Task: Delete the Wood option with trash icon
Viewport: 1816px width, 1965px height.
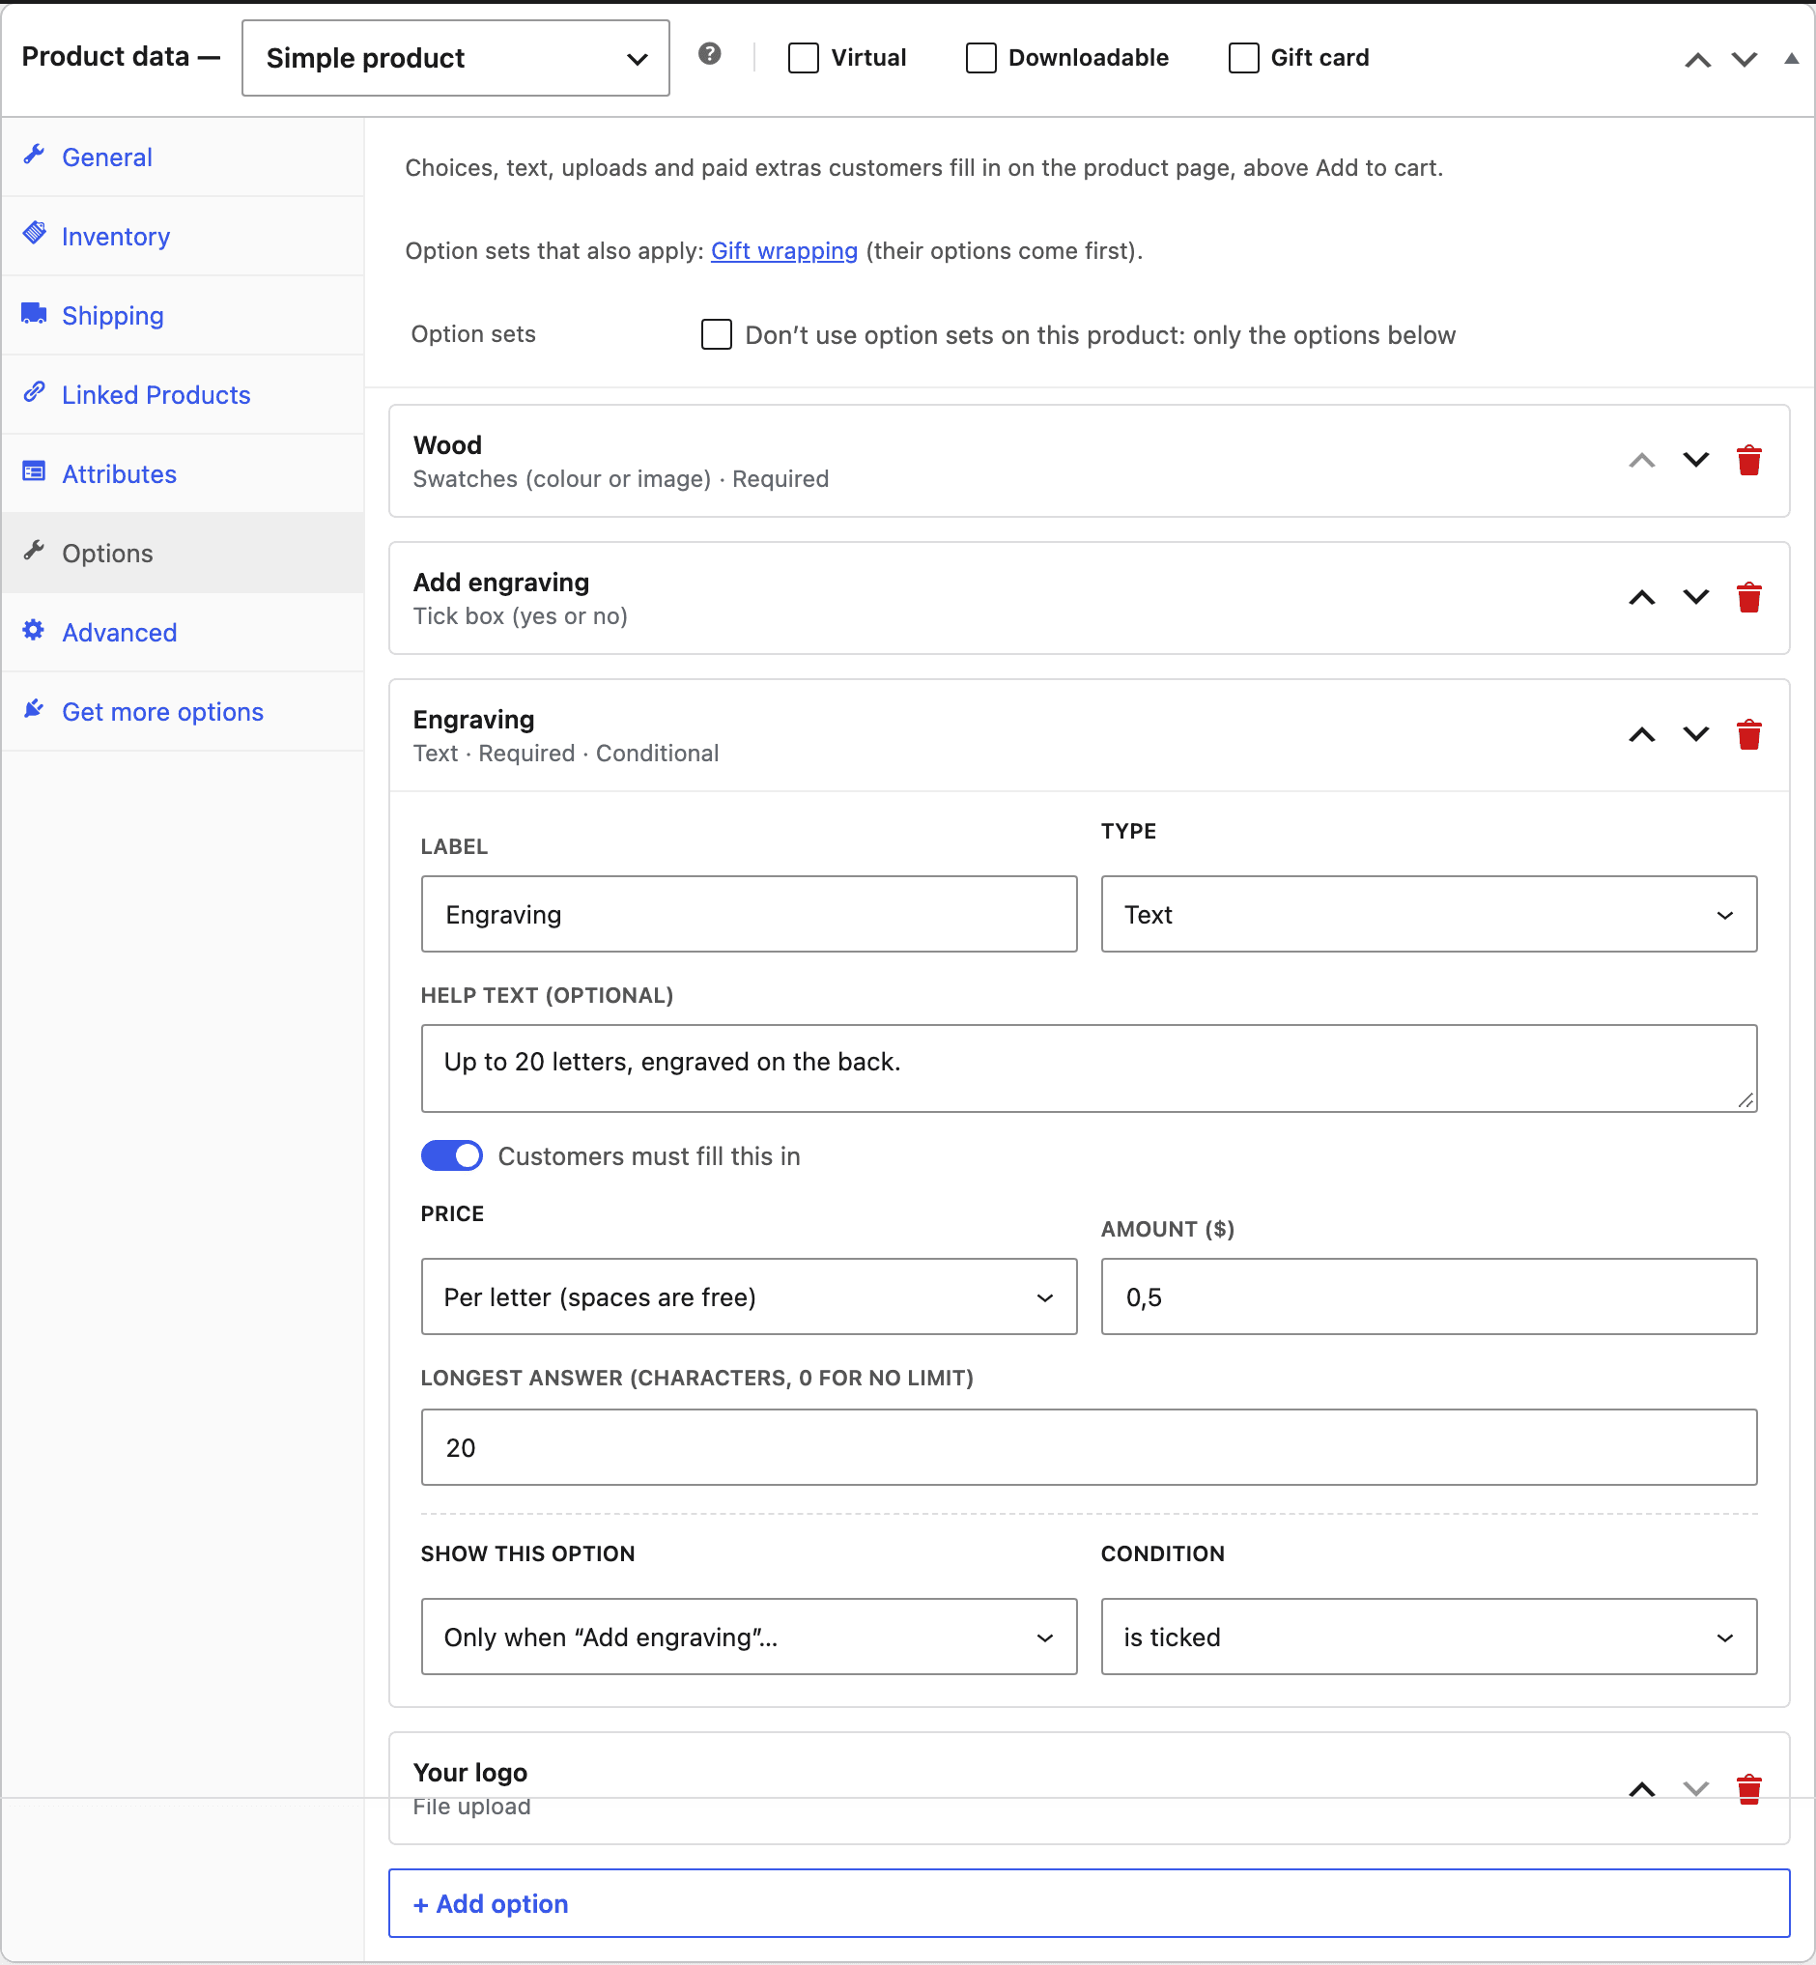Action: tap(1748, 460)
